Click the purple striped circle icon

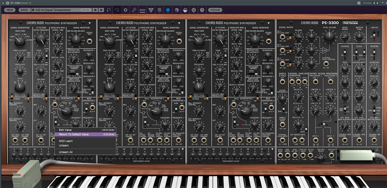(176, 10)
